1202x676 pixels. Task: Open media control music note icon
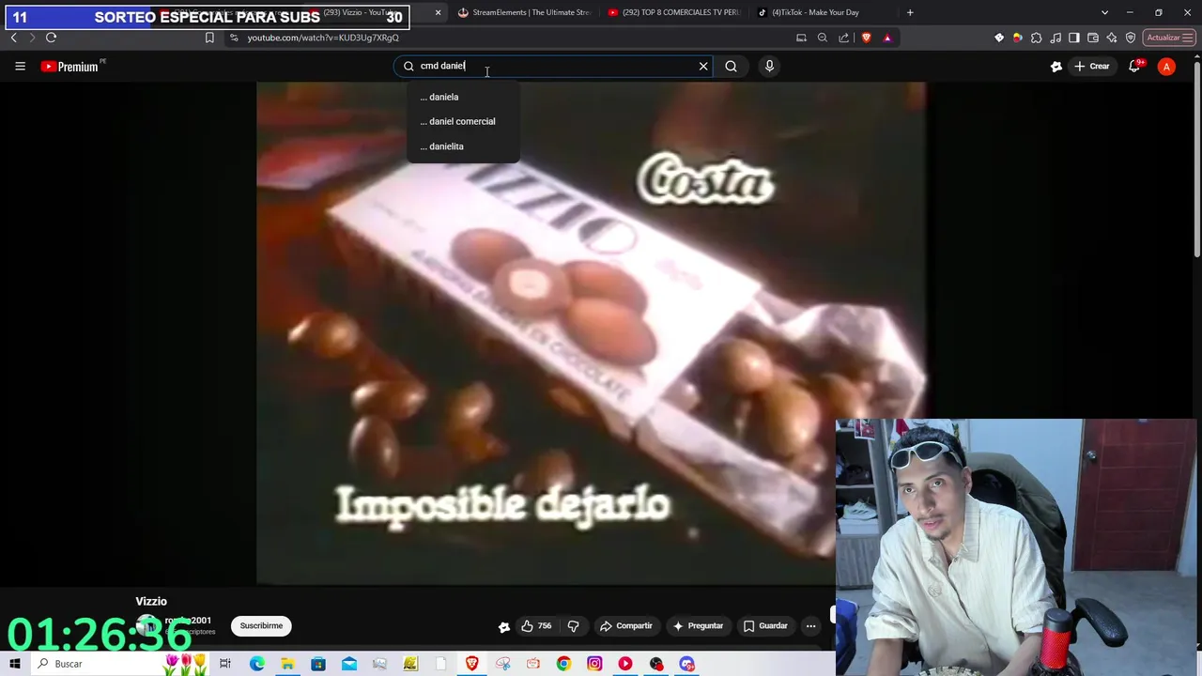click(1056, 38)
